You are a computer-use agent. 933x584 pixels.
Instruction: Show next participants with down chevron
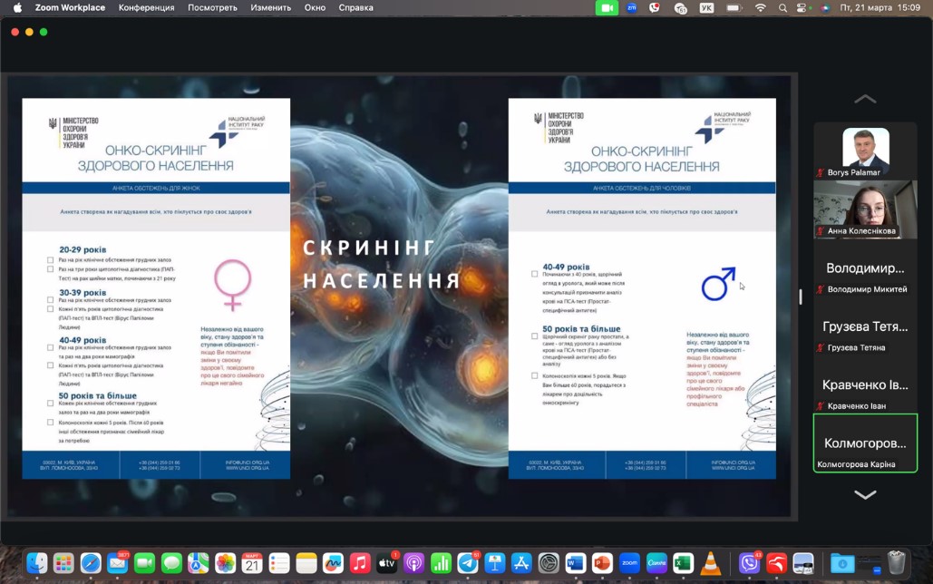(865, 495)
